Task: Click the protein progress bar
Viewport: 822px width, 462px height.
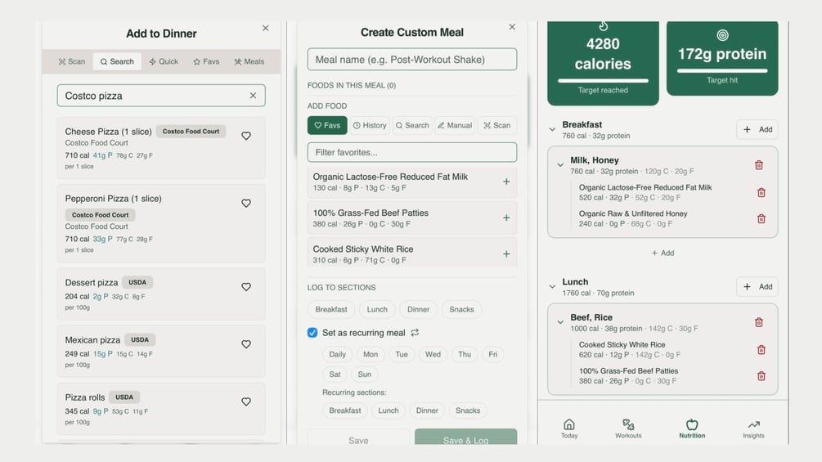Action: pos(722,70)
